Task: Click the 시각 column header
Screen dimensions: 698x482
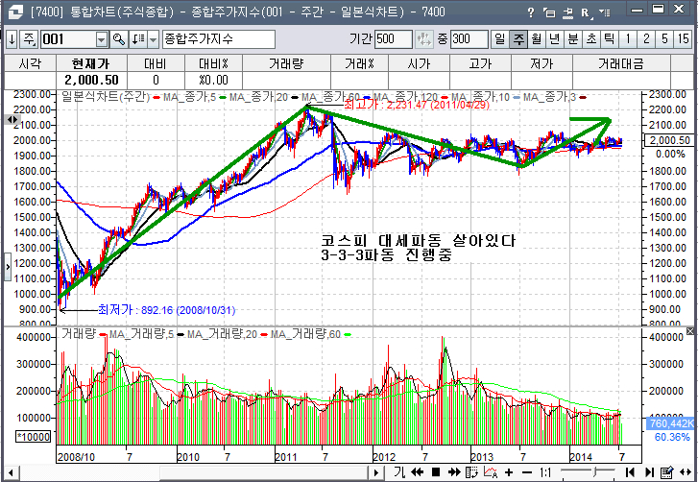Action: (x=31, y=64)
